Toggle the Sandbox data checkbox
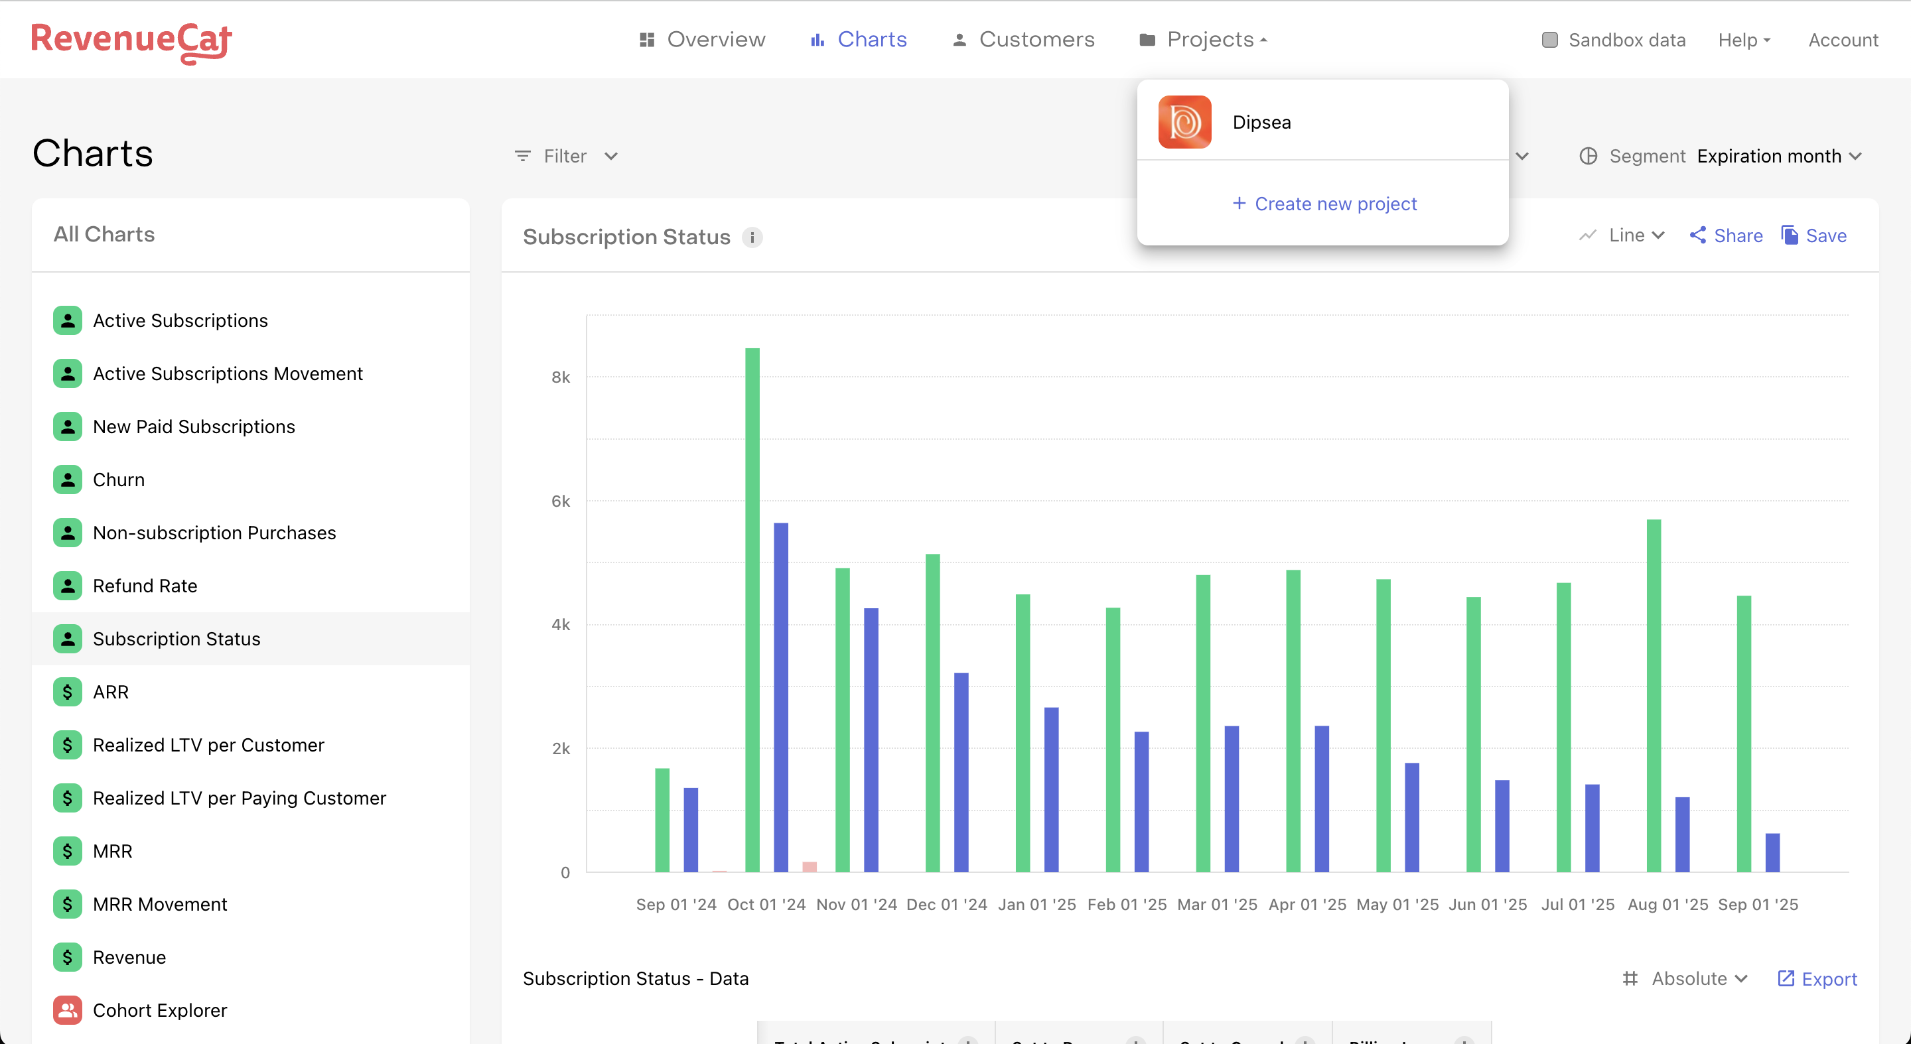 click(1550, 40)
